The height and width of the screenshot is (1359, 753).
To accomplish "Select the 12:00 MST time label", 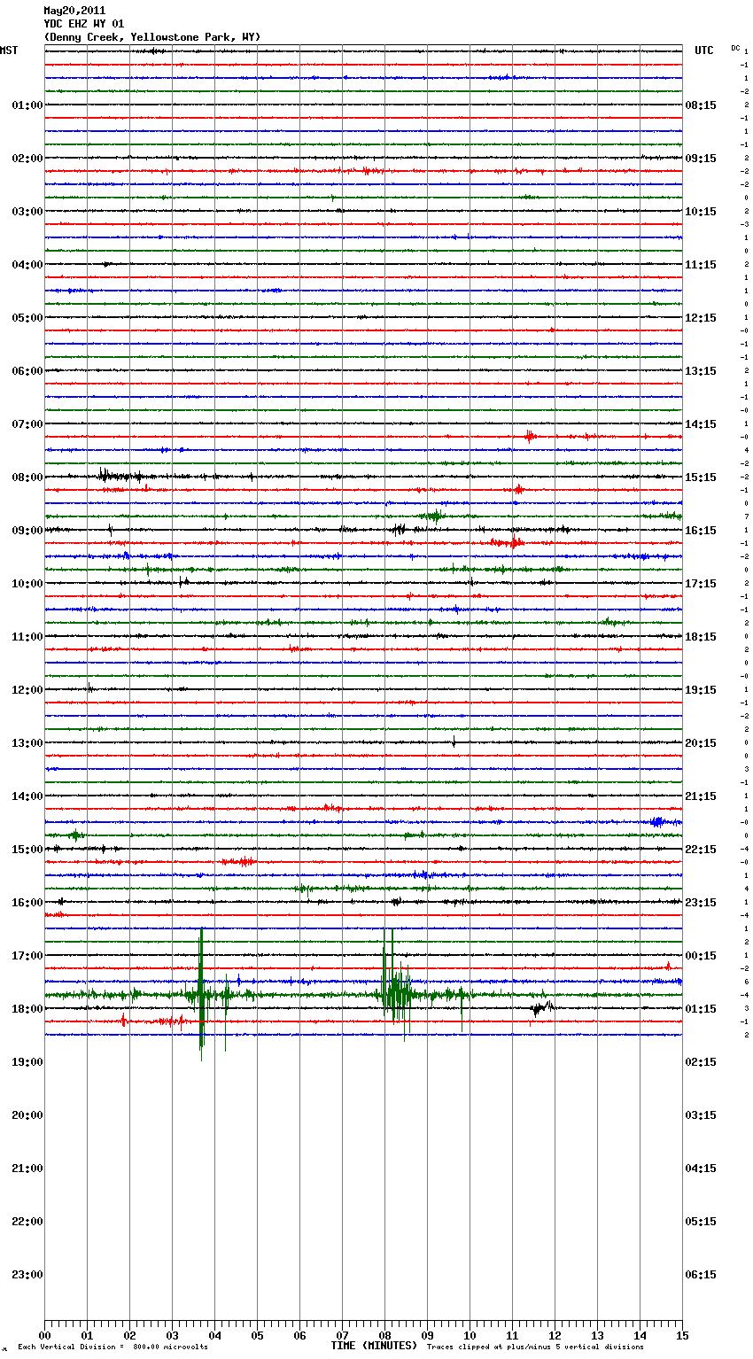I will click(x=27, y=690).
